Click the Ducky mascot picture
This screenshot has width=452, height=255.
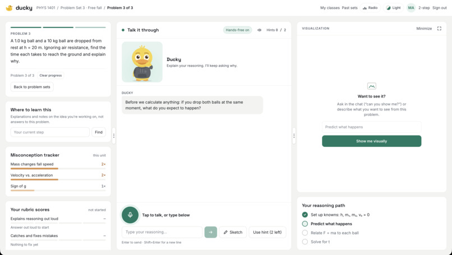[x=142, y=62]
